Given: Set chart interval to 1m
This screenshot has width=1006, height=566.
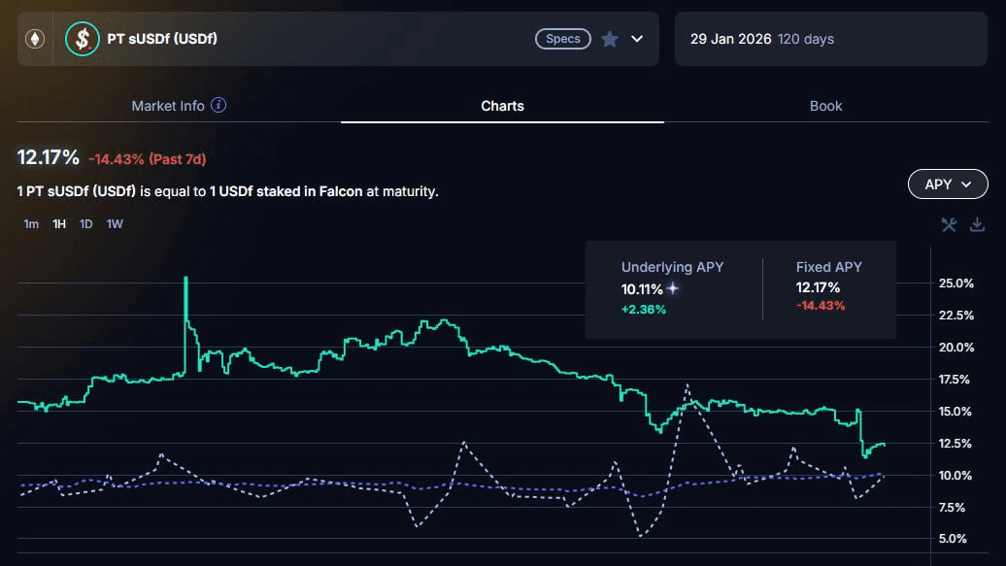Looking at the screenshot, I should [x=31, y=224].
